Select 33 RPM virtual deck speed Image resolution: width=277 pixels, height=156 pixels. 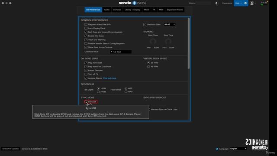tap(148, 63)
